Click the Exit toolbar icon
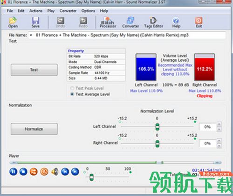 pos(199,22)
